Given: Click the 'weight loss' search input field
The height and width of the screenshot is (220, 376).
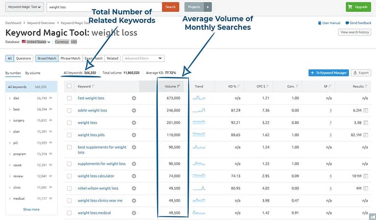Looking at the screenshot, I should (x=105, y=7).
